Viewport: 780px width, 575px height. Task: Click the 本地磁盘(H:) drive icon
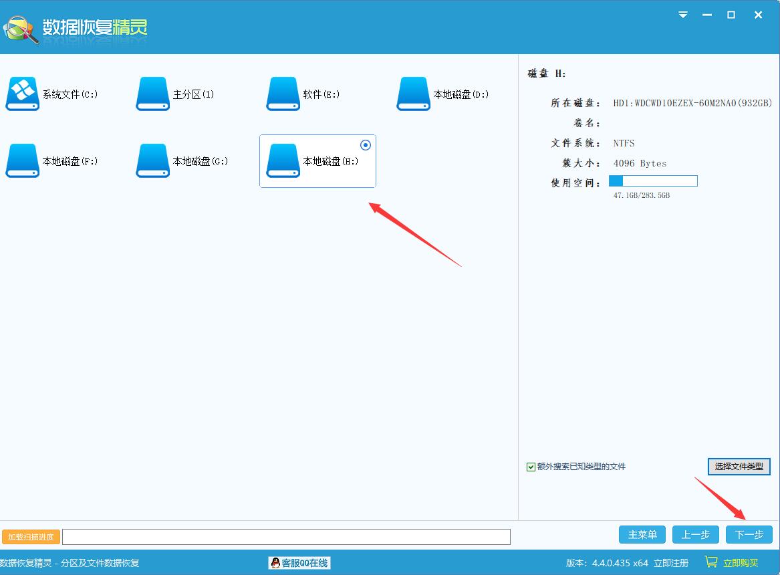click(x=283, y=161)
